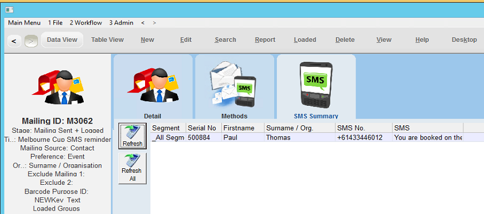Click the Refresh phone icon button
484x214 pixels.
pyautogui.click(x=132, y=136)
